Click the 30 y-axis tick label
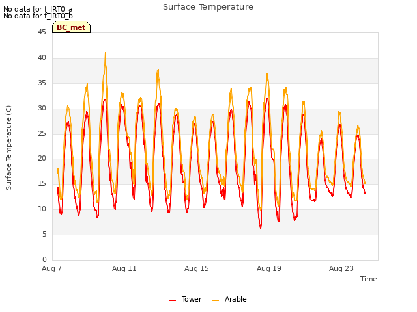This screenshot has height=312, width=417. tap(42, 109)
